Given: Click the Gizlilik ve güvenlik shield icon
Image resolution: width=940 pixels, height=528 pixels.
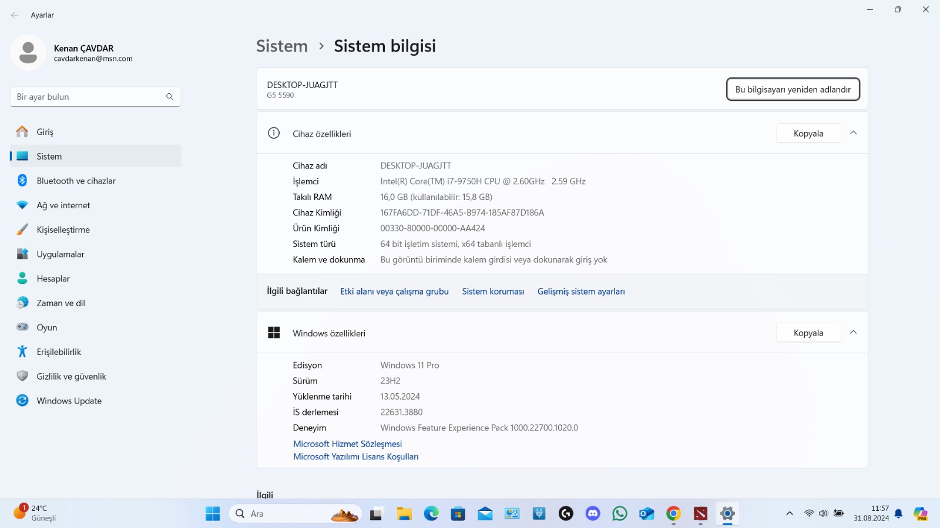Looking at the screenshot, I should pos(22,376).
